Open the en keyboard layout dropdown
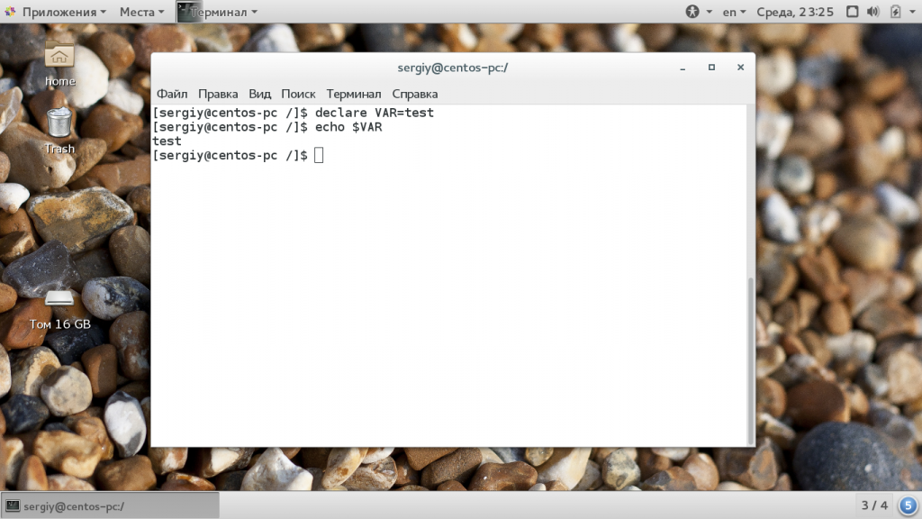Viewport: 922px width, 519px height. (x=734, y=12)
